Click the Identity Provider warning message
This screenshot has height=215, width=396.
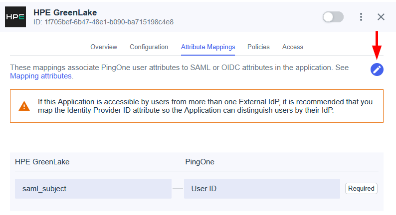(205, 106)
